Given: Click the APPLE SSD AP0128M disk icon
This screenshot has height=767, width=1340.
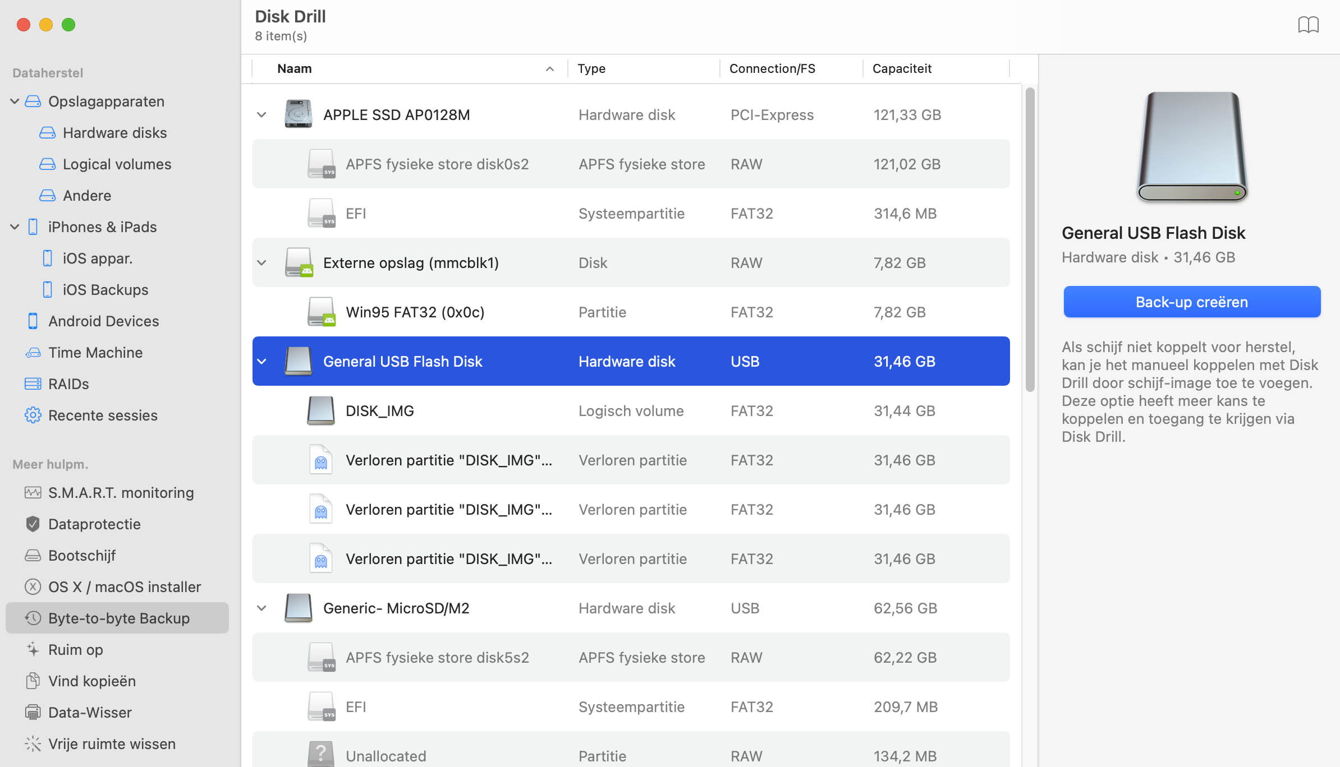Looking at the screenshot, I should click(299, 114).
